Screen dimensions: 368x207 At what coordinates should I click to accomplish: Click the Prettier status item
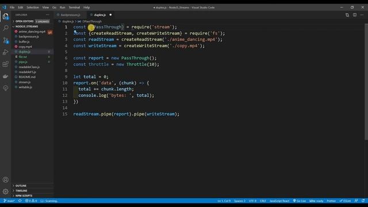[x=331, y=201]
